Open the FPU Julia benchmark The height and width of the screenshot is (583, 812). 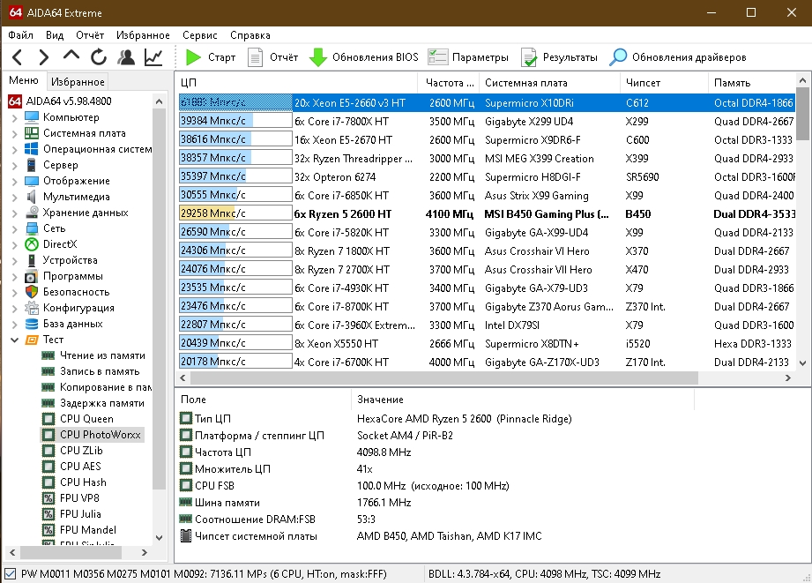[80, 514]
